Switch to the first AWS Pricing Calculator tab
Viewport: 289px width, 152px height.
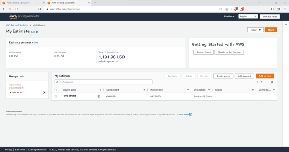pyautogui.click(x=23, y=3)
